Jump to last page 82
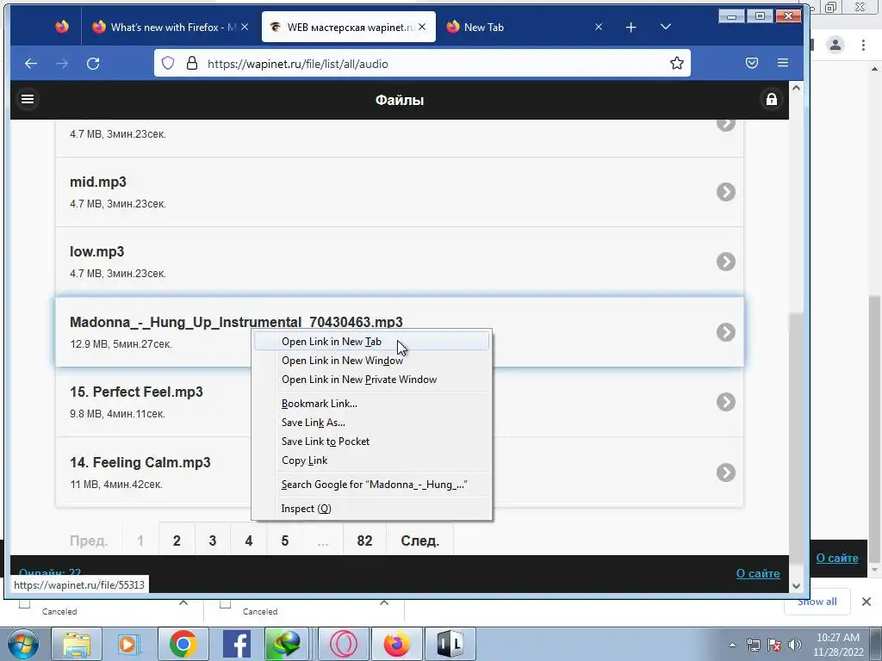 coord(364,541)
